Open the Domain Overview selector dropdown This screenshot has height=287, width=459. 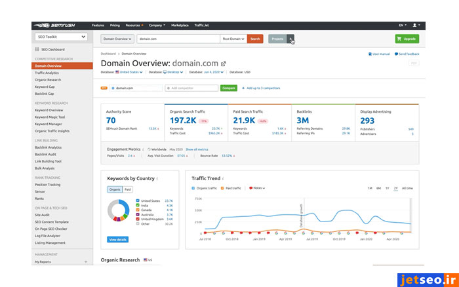(x=117, y=39)
